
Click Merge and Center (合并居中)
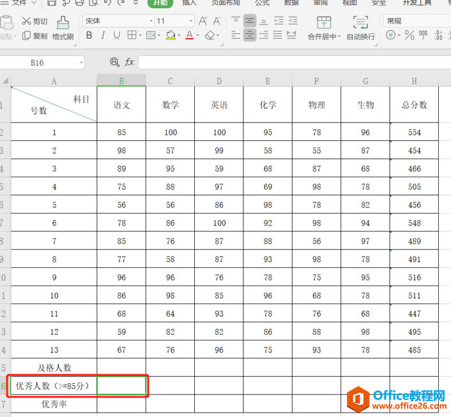(x=324, y=29)
